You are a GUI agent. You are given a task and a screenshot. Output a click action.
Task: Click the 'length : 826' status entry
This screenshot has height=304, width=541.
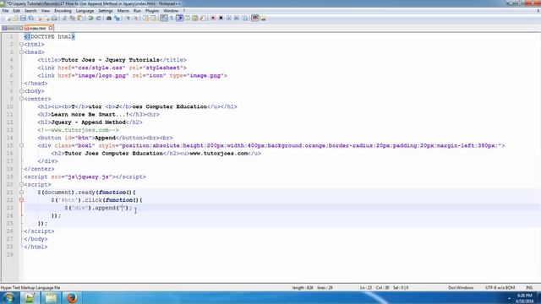[303, 287]
